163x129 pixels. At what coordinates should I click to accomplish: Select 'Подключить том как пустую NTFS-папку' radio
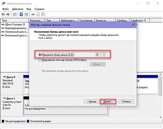40,60
